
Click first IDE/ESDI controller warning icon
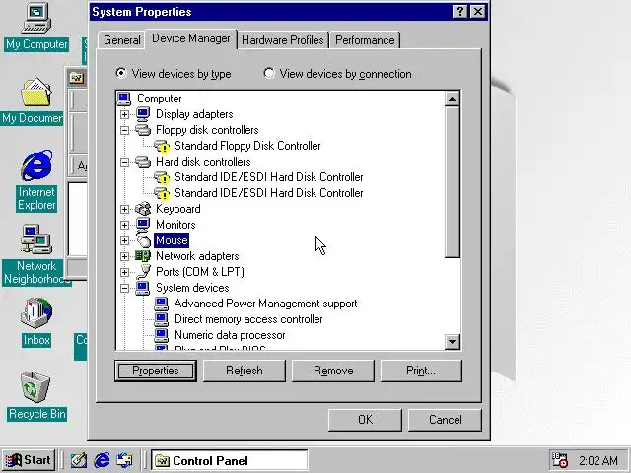pos(162,177)
